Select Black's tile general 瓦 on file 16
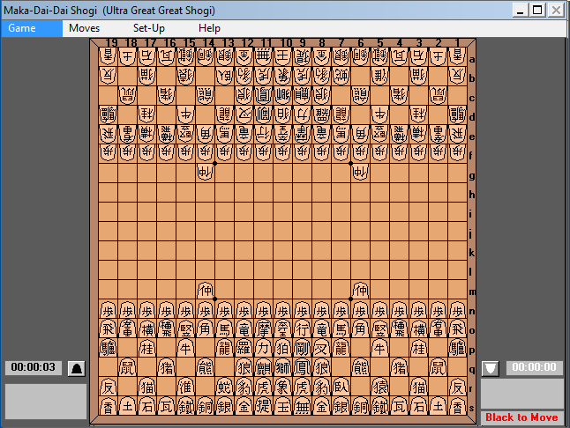Image resolution: width=570 pixels, height=428 pixels. (x=167, y=406)
